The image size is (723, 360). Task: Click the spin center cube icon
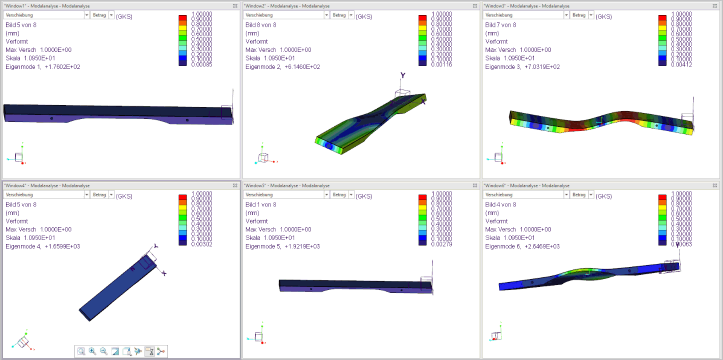[138, 351]
